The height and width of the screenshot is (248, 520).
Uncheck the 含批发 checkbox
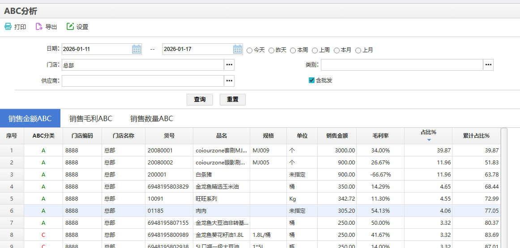coord(312,80)
